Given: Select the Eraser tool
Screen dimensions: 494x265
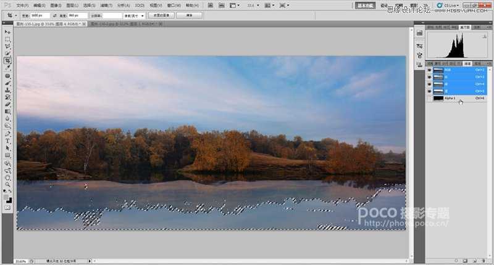Looking at the screenshot, I should 7,104.
